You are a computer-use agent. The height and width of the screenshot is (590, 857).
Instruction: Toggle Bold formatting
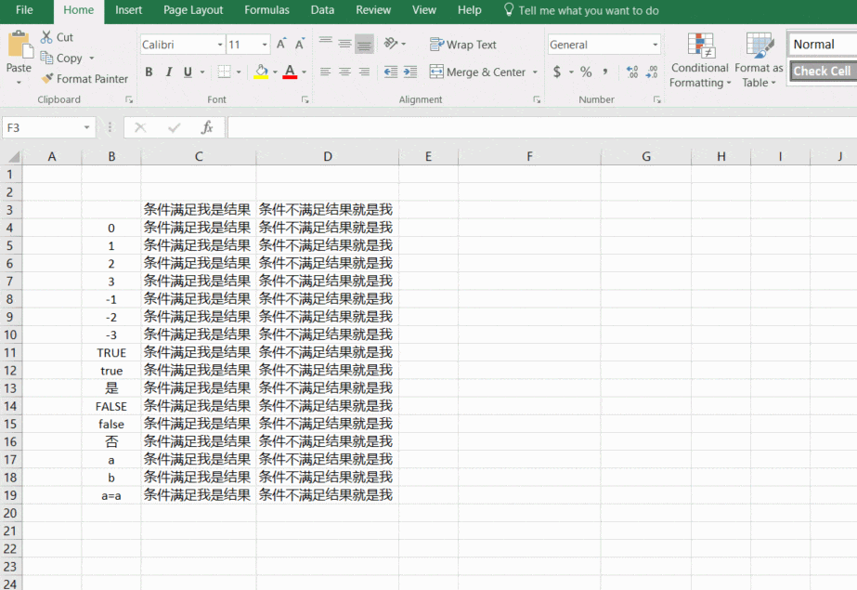pyautogui.click(x=149, y=72)
